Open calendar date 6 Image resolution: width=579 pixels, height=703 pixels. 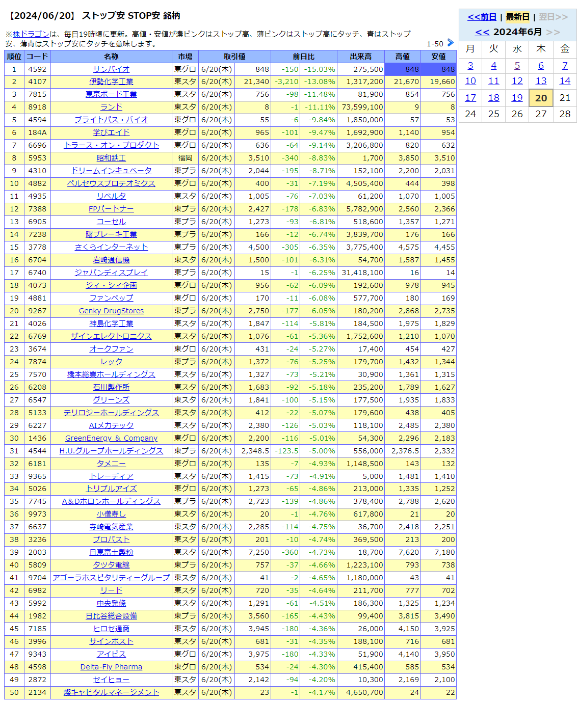pos(541,66)
